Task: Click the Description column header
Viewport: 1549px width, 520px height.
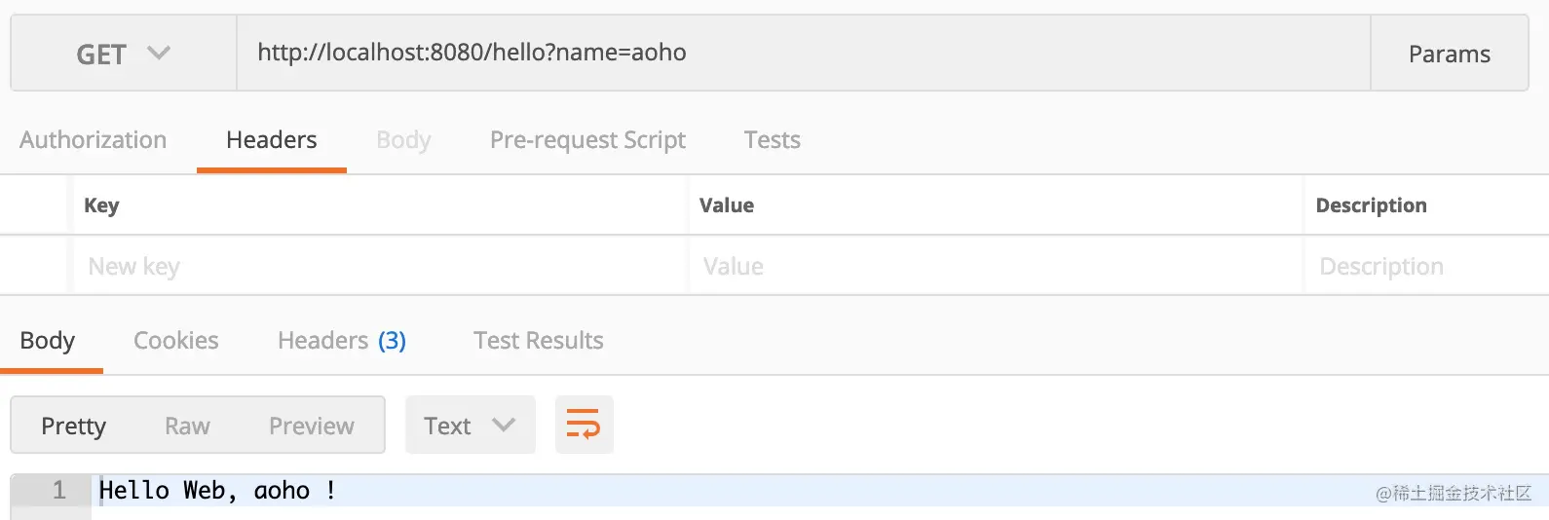Action: click(1371, 205)
